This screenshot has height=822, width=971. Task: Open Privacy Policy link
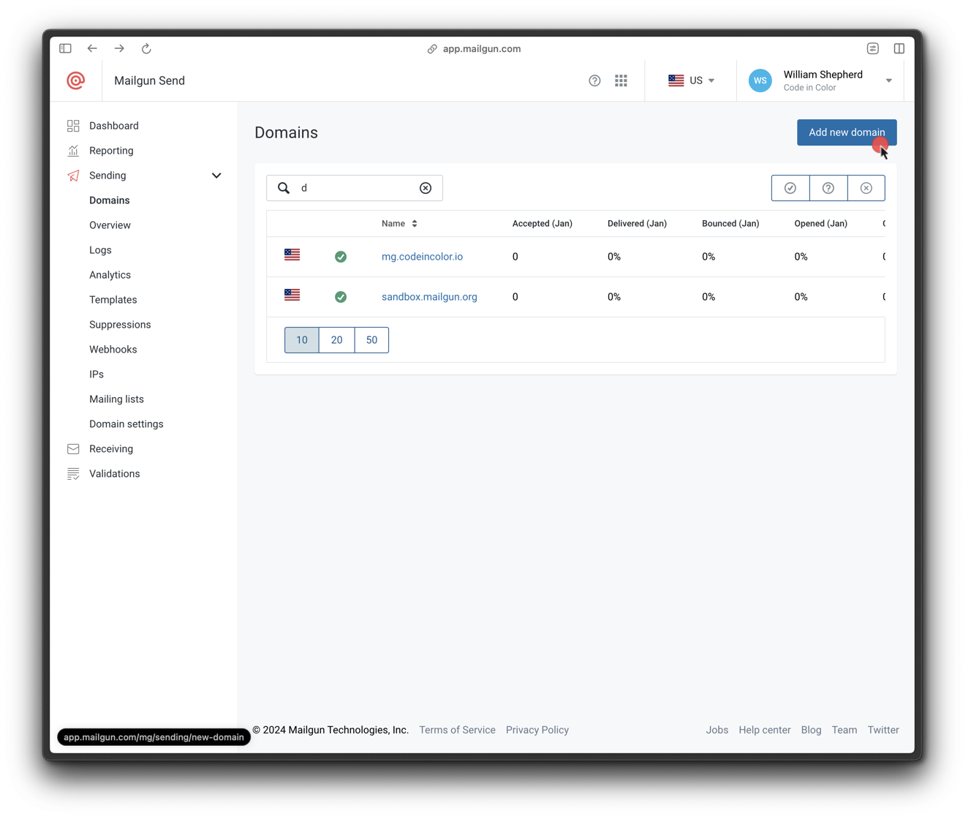coord(537,730)
